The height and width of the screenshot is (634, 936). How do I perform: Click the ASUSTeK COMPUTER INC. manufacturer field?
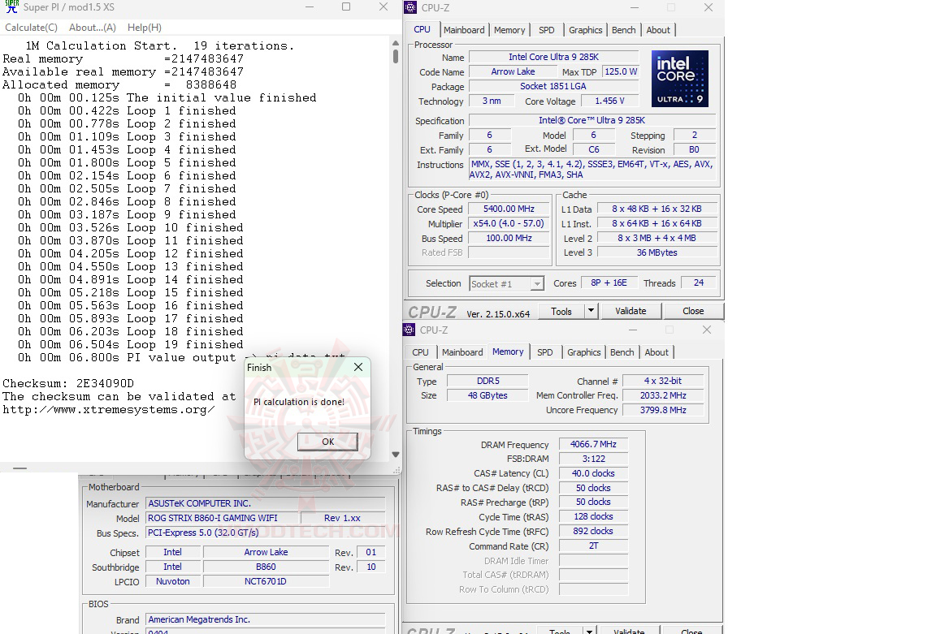click(266, 503)
